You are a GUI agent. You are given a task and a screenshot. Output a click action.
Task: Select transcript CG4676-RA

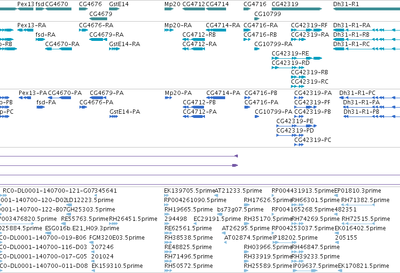point(96,25)
